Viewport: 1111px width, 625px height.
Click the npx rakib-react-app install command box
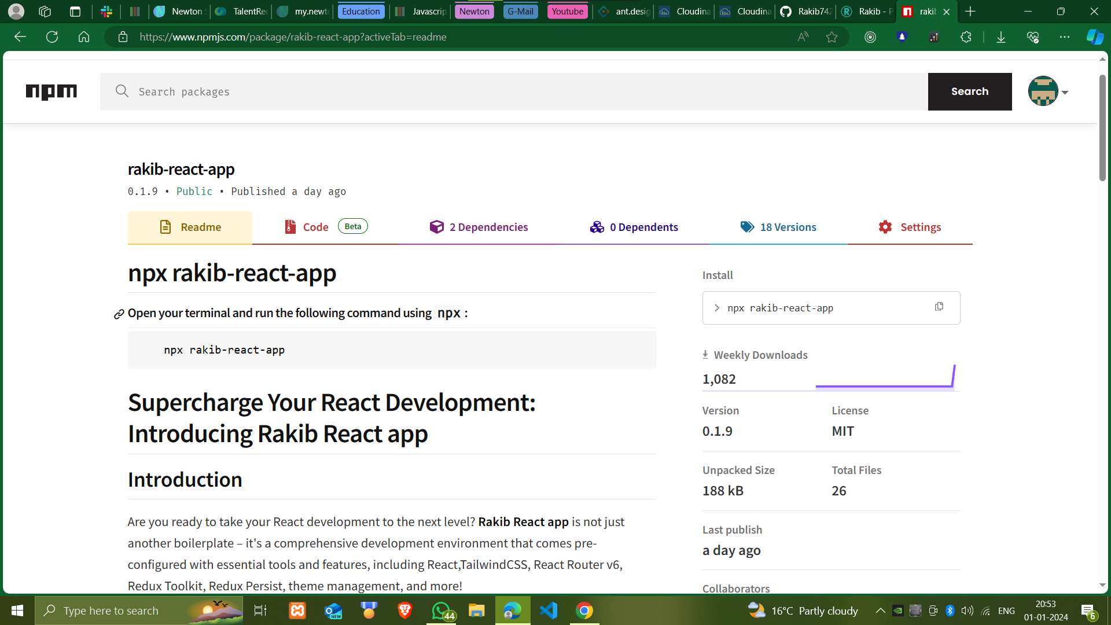831,308
